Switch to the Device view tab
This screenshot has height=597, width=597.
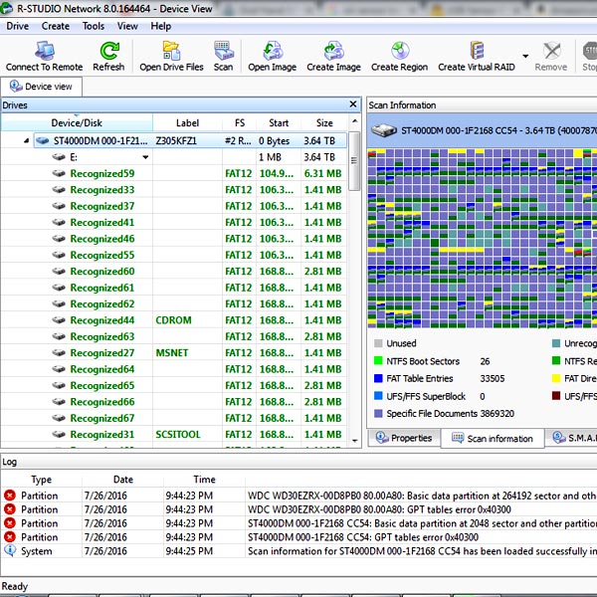(x=41, y=87)
